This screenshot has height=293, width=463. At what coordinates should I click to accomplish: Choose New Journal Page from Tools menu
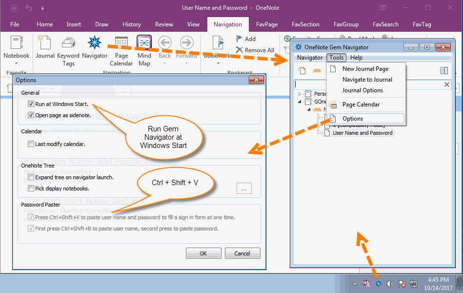coord(366,69)
